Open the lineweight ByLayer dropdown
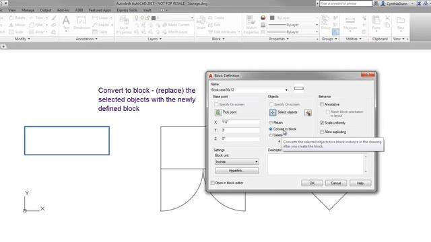The width and height of the screenshot is (431, 242). pyautogui.click(x=293, y=25)
